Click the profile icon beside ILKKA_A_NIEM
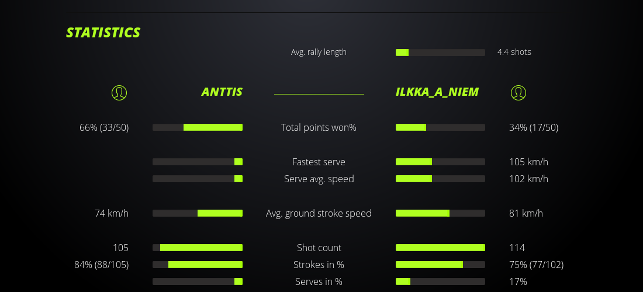 click(518, 92)
